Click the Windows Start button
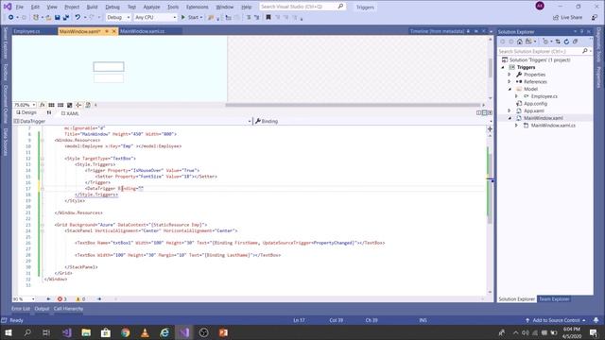The image size is (605, 340). point(8,332)
